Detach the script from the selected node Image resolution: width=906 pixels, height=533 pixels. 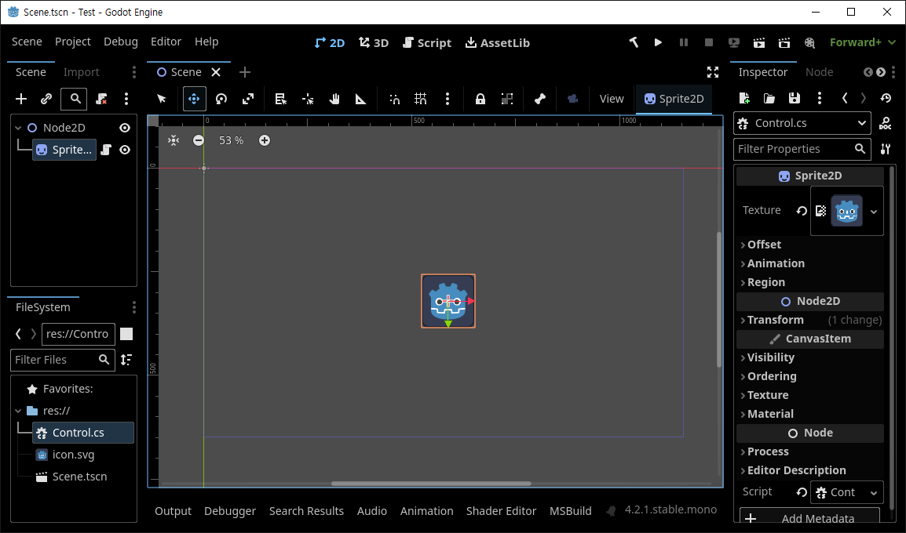[102, 99]
